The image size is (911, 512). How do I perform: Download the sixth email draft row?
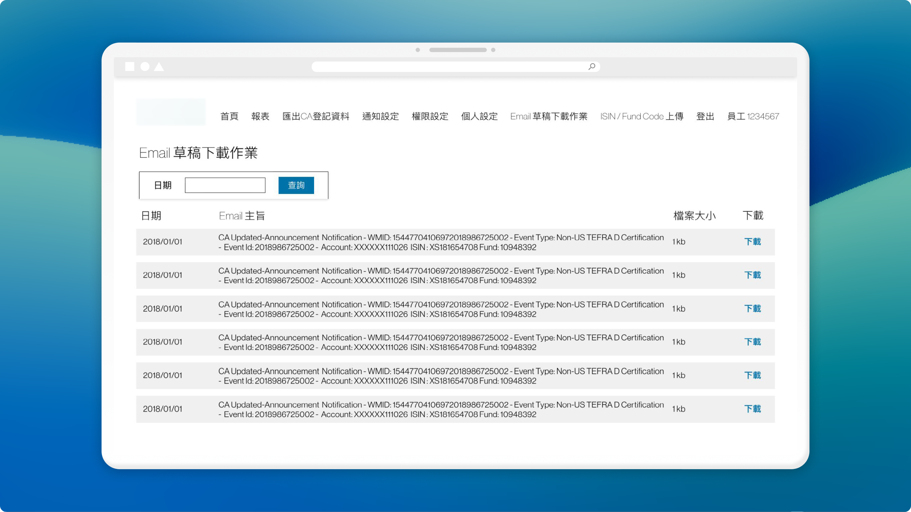click(753, 409)
